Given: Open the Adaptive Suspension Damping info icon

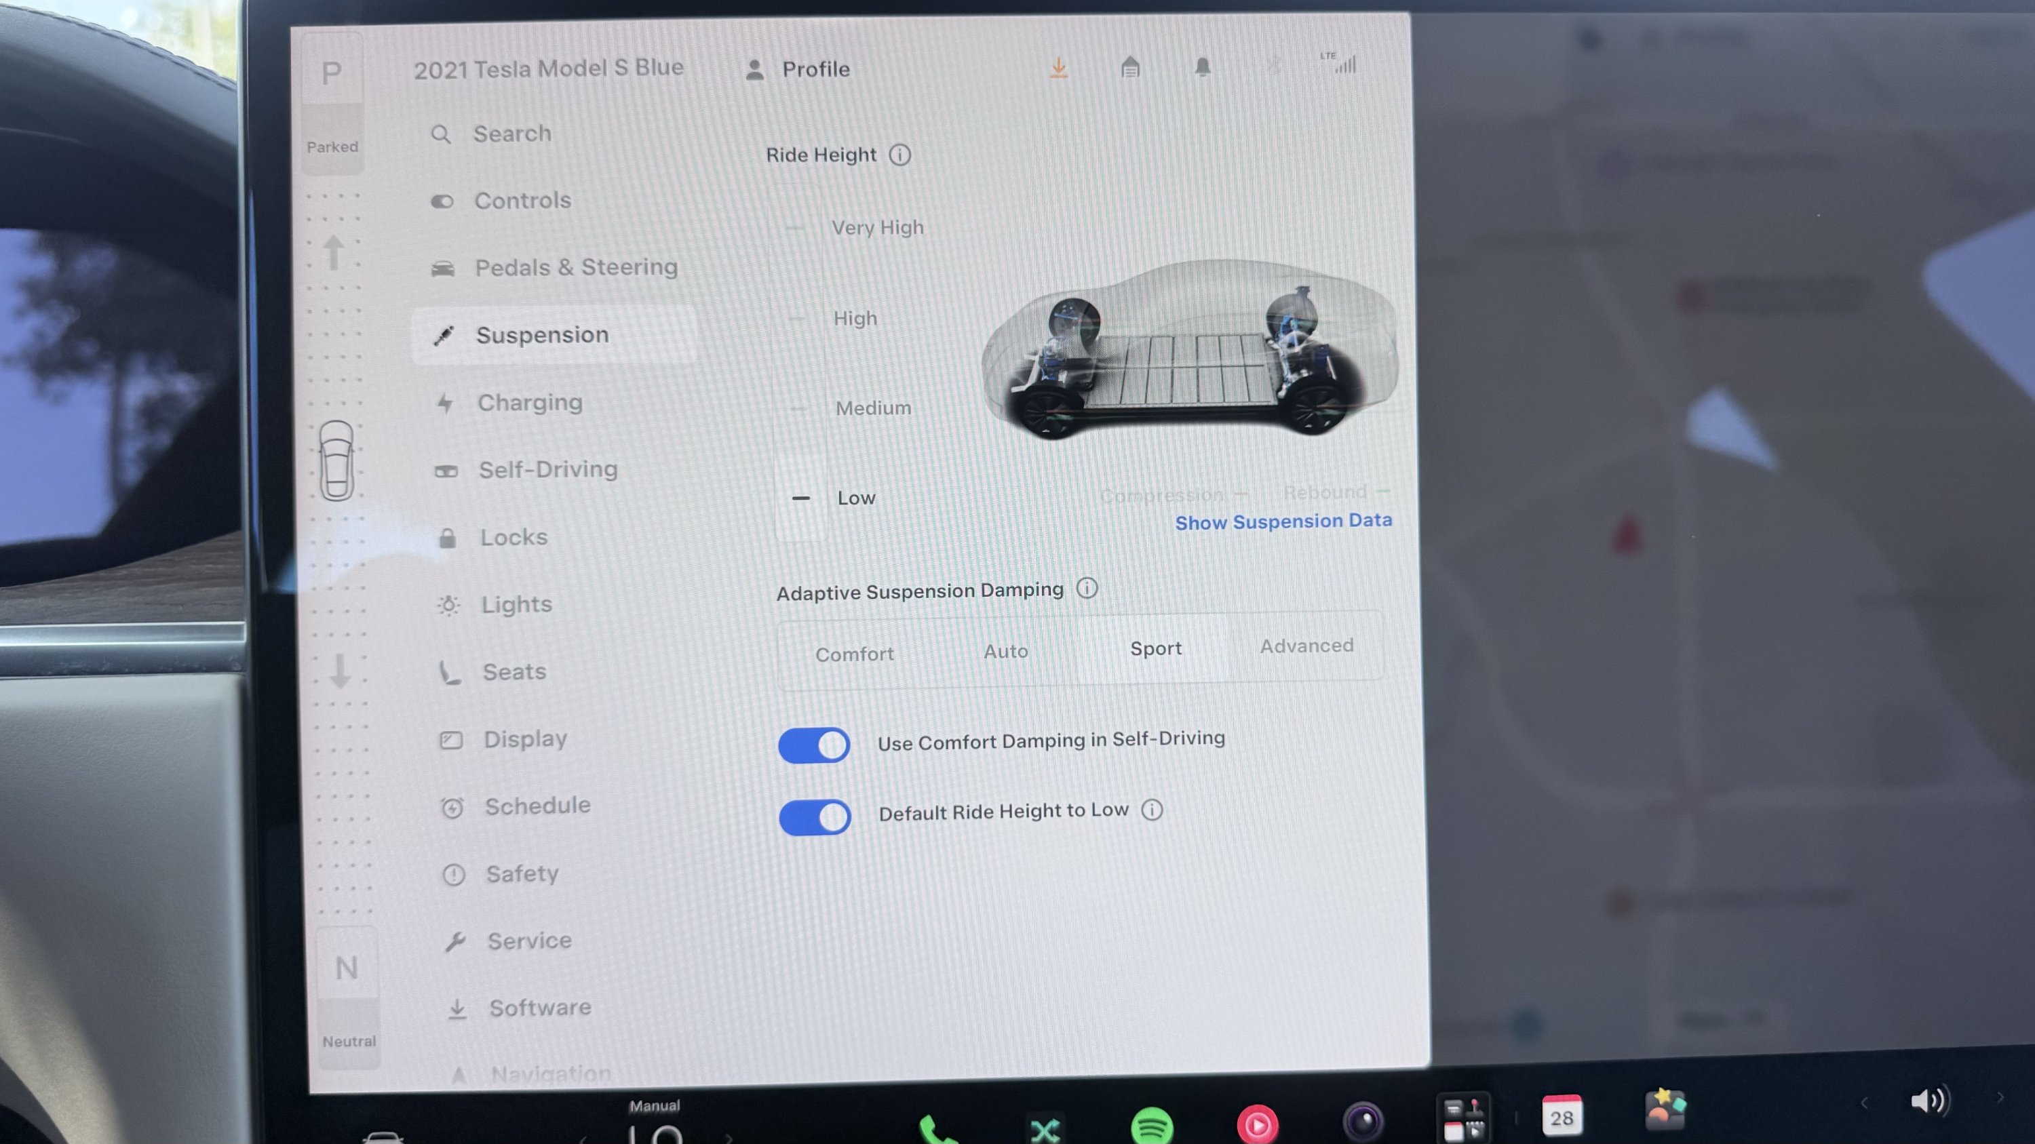Looking at the screenshot, I should pos(1087,588).
